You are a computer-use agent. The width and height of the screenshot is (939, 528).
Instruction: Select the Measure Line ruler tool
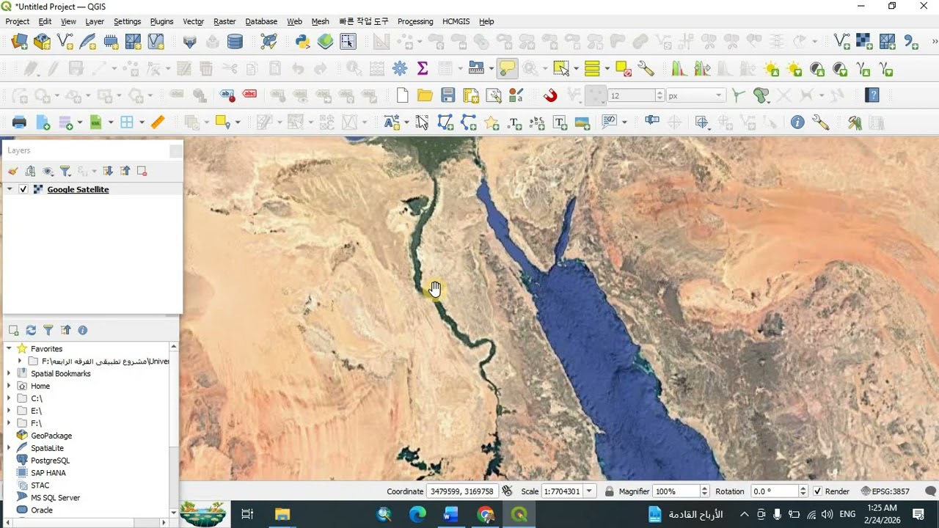tap(158, 122)
